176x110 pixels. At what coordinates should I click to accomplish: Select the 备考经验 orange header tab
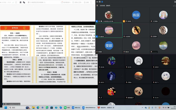tap(15, 28)
